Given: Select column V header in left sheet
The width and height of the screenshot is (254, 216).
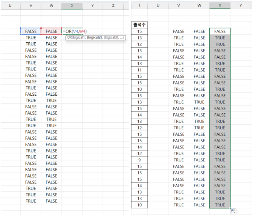Looking at the screenshot, I should (31, 6).
